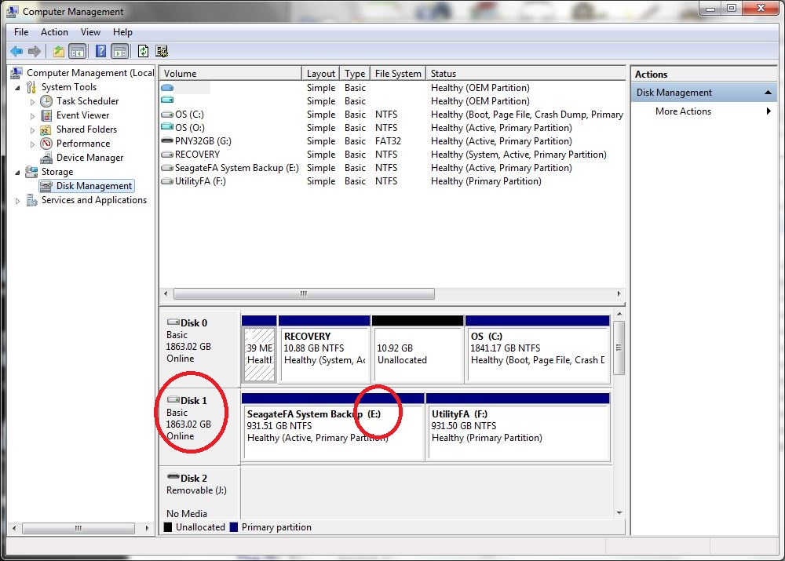Click the Refresh toolbar icon

tap(143, 51)
